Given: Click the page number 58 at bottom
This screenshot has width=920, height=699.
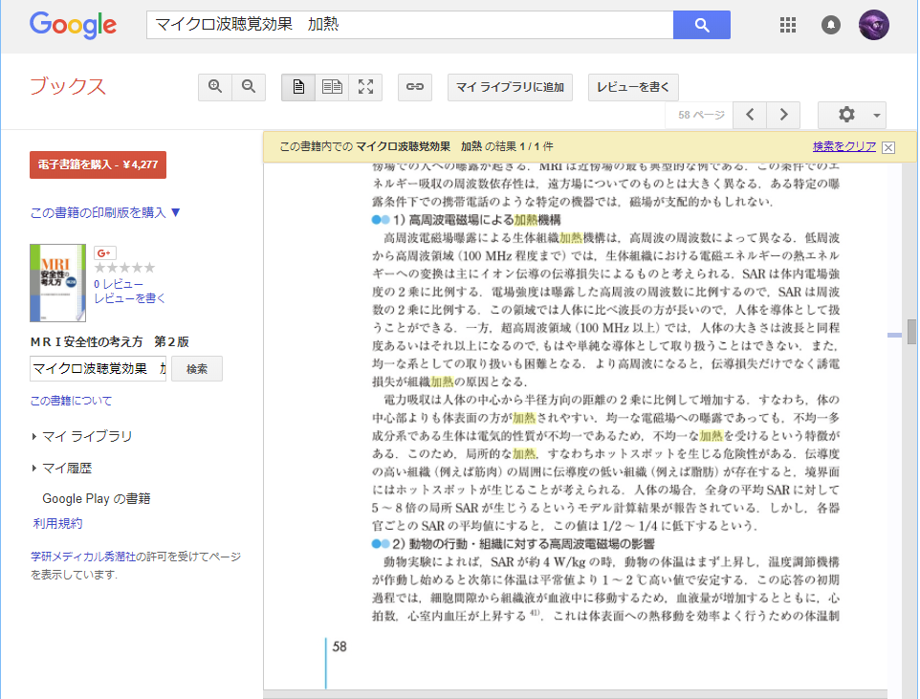Looking at the screenshot, I should 340,646.
